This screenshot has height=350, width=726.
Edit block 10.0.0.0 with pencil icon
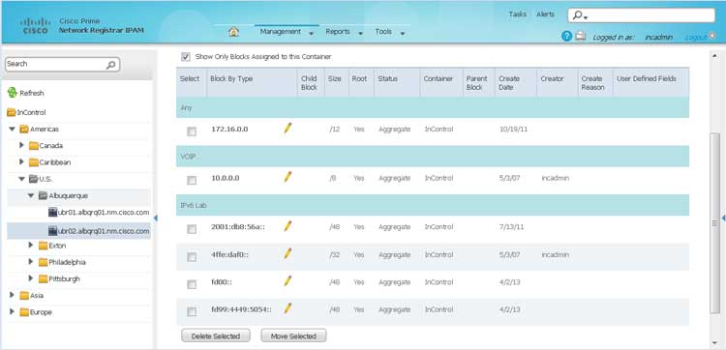coord(288,177)
